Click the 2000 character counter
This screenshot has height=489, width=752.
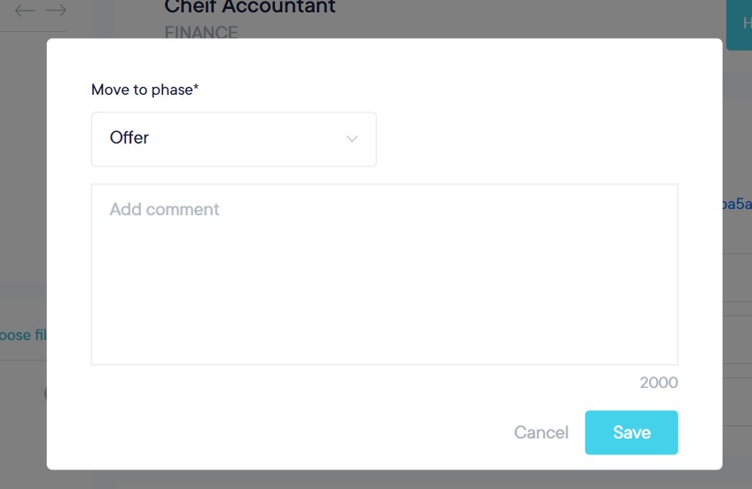tap(658, 383)
